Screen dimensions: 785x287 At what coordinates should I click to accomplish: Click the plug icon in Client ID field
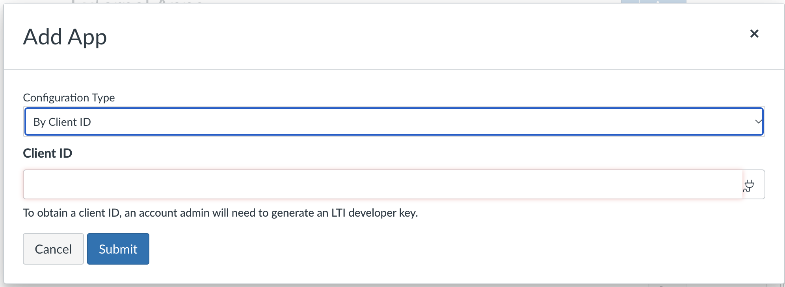[749, 185]
